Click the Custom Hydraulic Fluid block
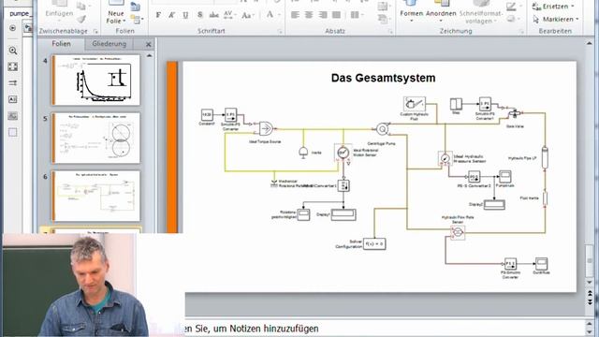Viewport: 599px width, 337px height. (415, 104)
